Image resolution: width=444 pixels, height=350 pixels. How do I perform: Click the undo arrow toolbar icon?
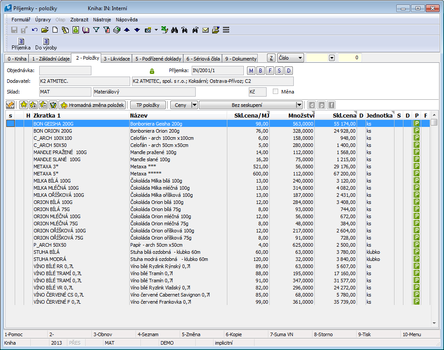click(x=35, y=30)
